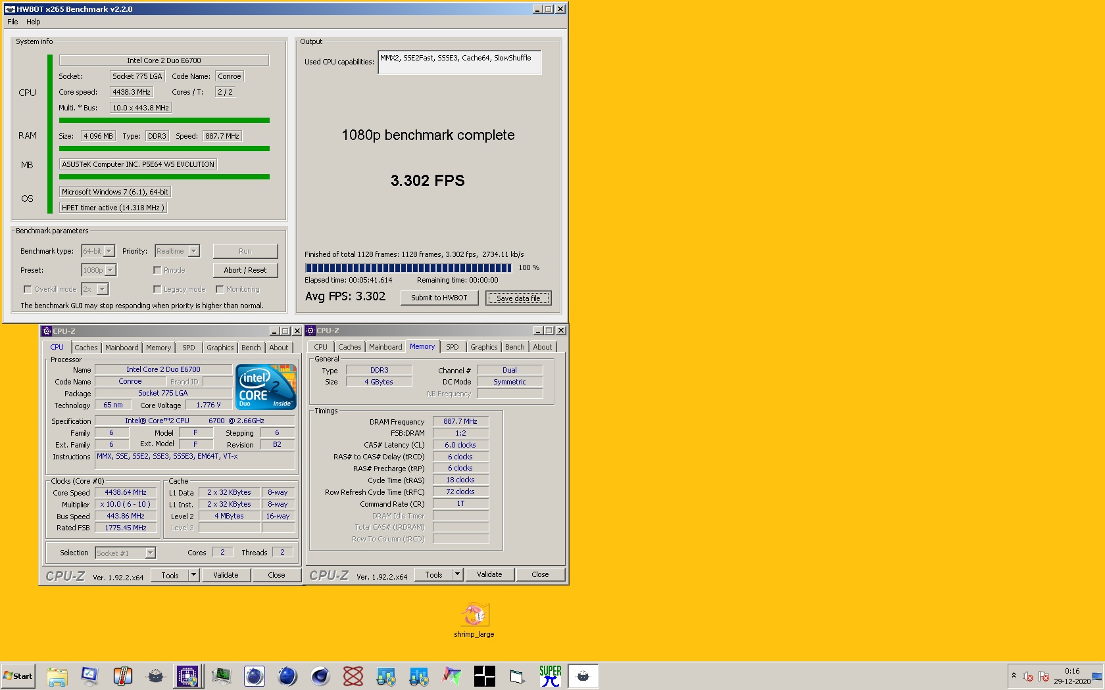
Task: Click the Core Voltage 1.776 V value
Action: pos(209,405)
